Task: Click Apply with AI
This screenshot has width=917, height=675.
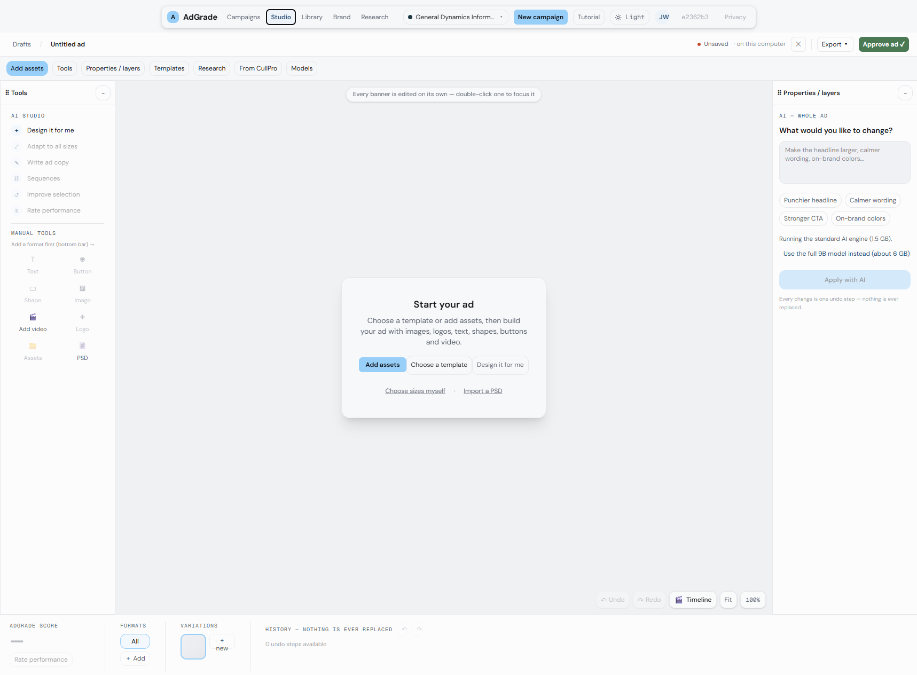Action: point(844,280)
